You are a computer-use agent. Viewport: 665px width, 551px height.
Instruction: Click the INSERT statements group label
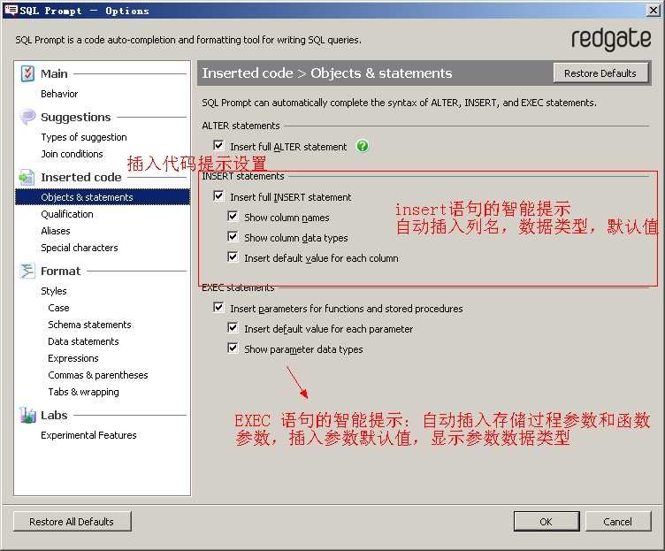point(243,176)
